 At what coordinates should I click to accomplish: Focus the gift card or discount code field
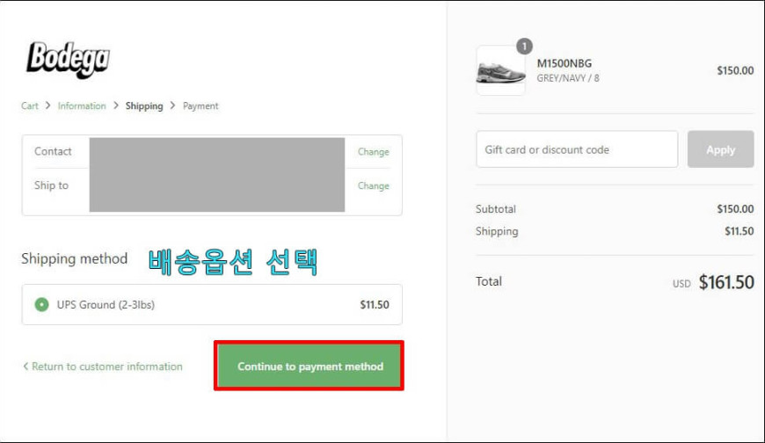577,149
